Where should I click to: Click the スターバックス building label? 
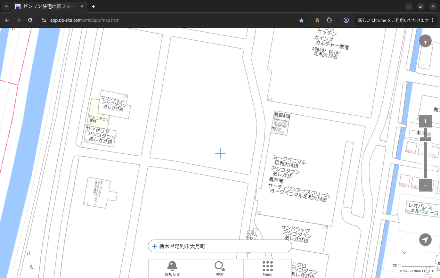pyautogui.click(x=97, y=192)
